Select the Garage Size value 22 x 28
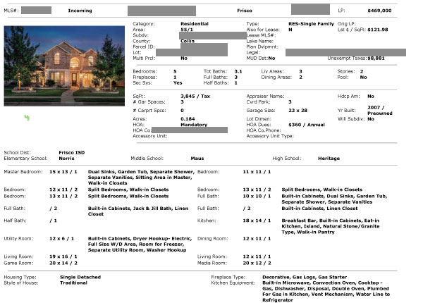The width and height of the screenshot is (423, 303). pos(298,110)
